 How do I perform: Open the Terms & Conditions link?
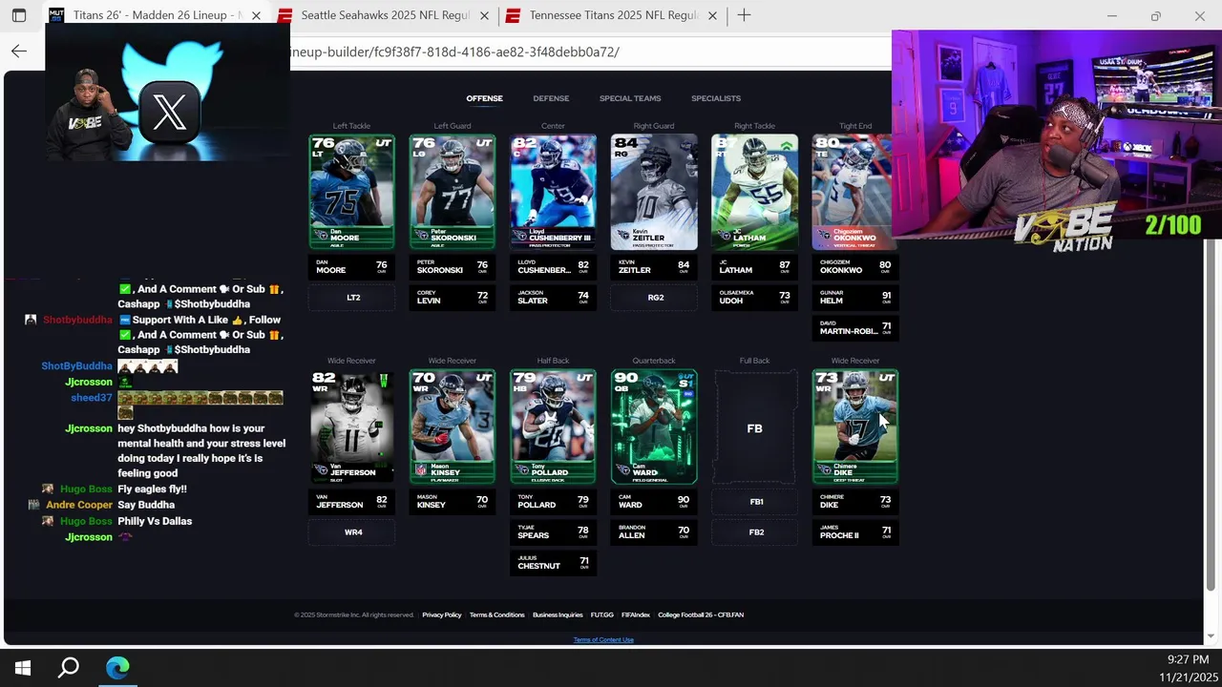[496, 614]
